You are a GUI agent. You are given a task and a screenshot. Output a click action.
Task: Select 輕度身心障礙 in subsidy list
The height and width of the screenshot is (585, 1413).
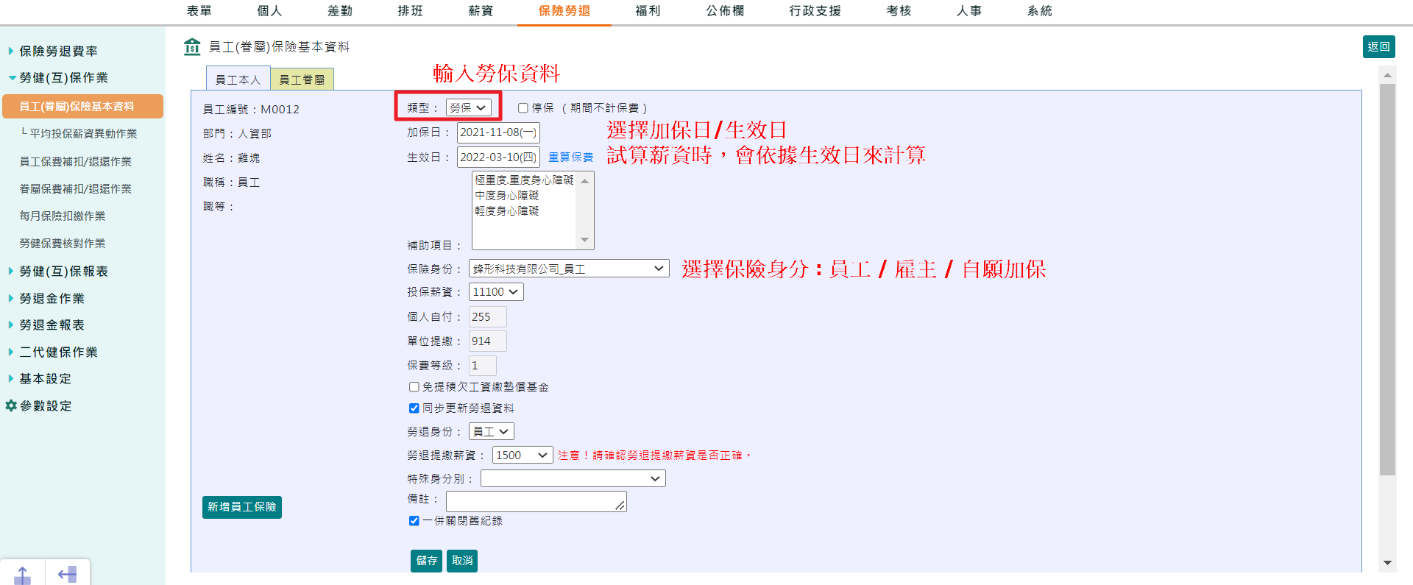tap(507, 210)
